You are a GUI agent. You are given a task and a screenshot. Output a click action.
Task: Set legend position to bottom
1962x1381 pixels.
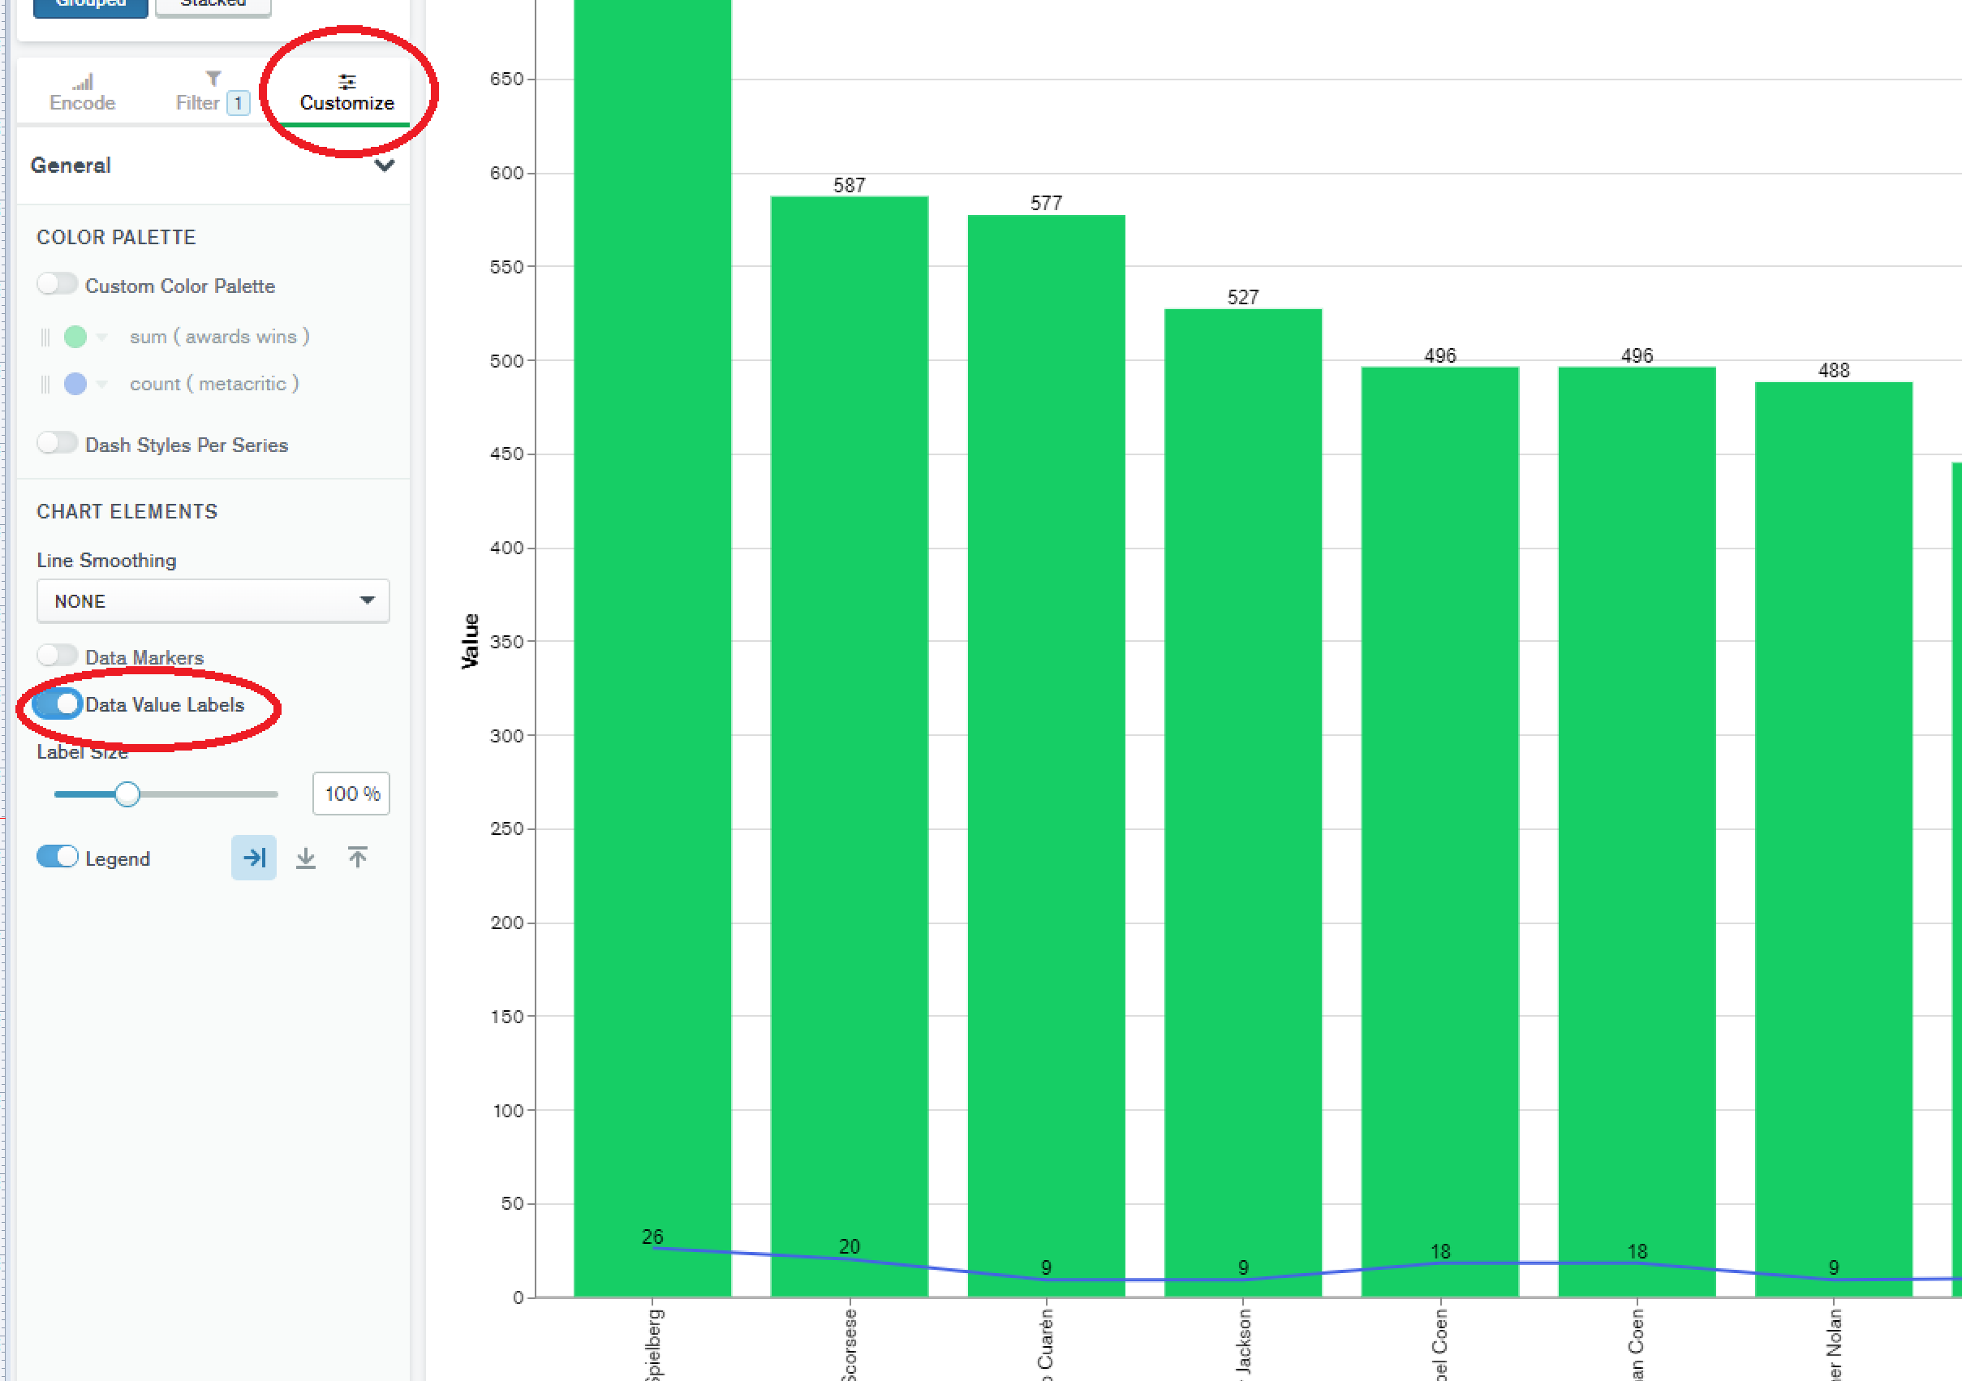[306, 857]
